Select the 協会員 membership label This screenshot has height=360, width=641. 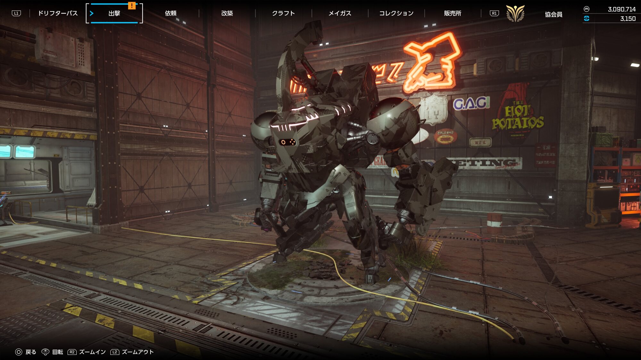[554, 14]
